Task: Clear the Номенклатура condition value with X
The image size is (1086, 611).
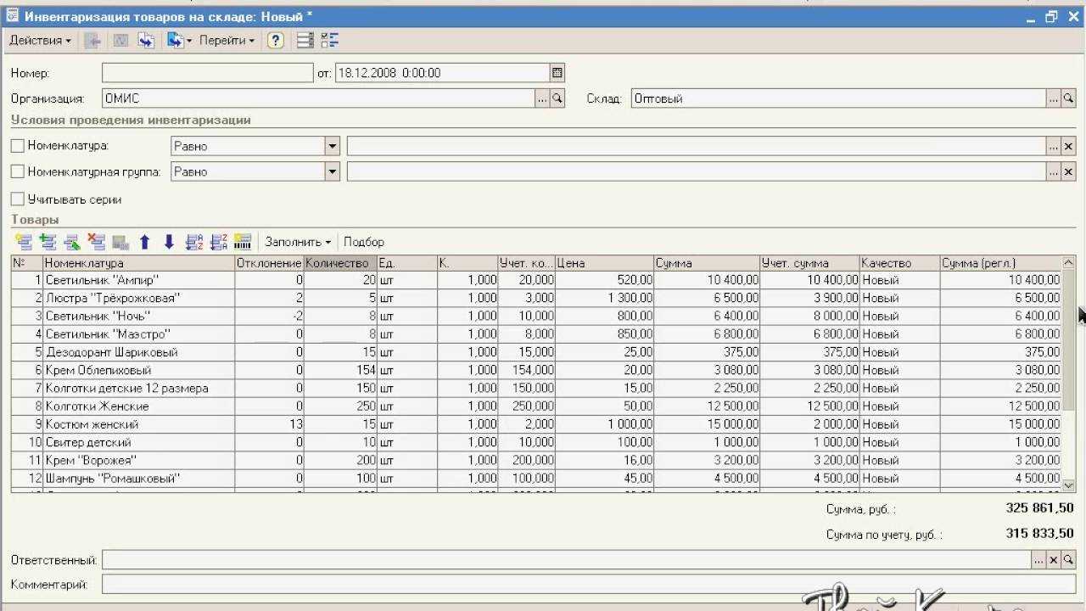Action: click(x=1069, y=146)
